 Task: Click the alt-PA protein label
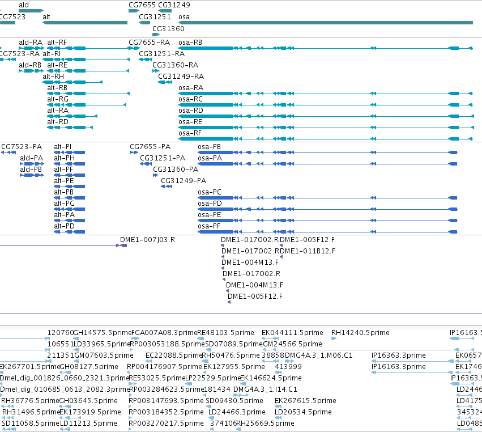click(x=64, y=215)
